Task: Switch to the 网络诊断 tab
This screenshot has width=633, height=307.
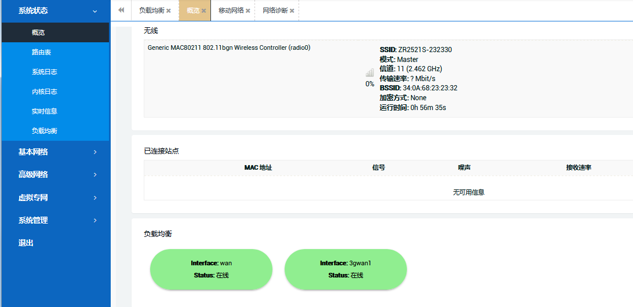Action: pyautogui.click(x=275, y=10)
